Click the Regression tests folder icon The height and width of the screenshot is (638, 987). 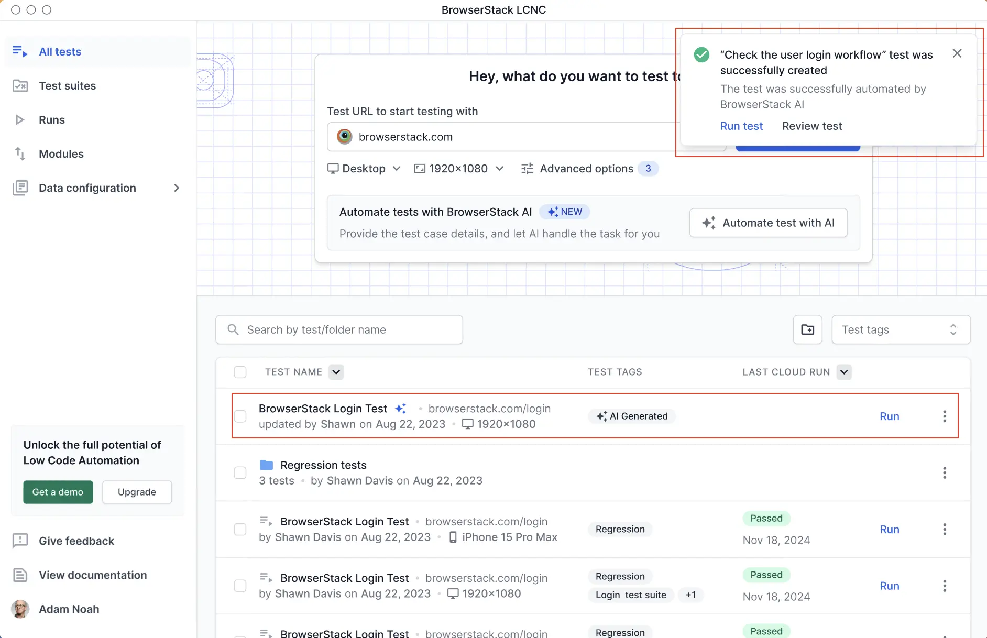267,465
